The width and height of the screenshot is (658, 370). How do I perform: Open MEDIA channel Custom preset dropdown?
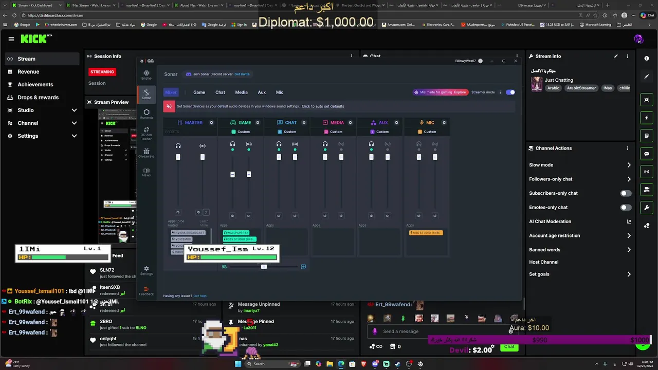pyautogui.click(x=333, y=132)
